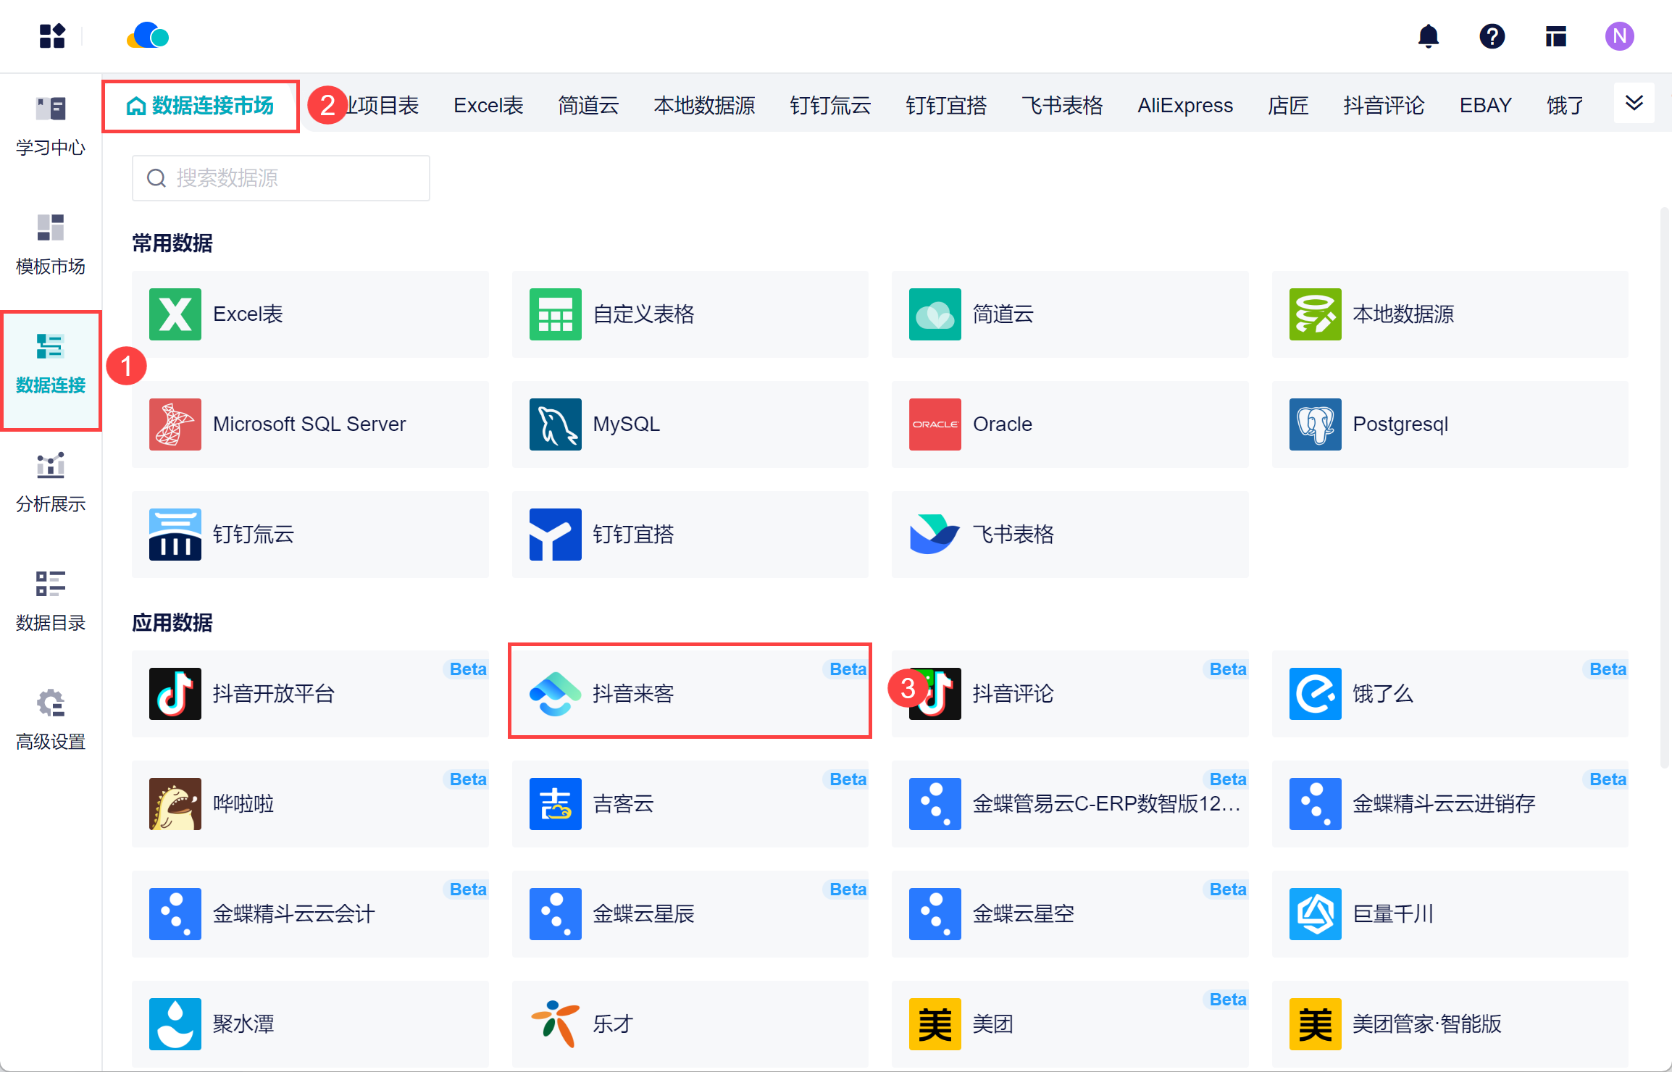Screen dimensions: 1672x1072
Task: Open the user avatar N icon
Action: [x=1619, y=36]
